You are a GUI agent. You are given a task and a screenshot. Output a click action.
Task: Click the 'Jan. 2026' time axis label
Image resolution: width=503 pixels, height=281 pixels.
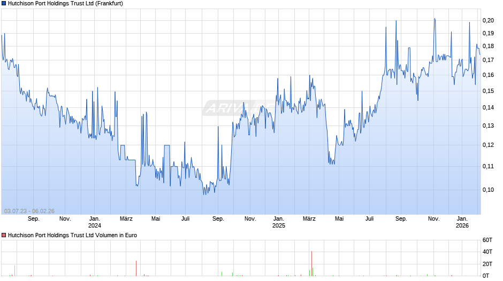[462, 222]
